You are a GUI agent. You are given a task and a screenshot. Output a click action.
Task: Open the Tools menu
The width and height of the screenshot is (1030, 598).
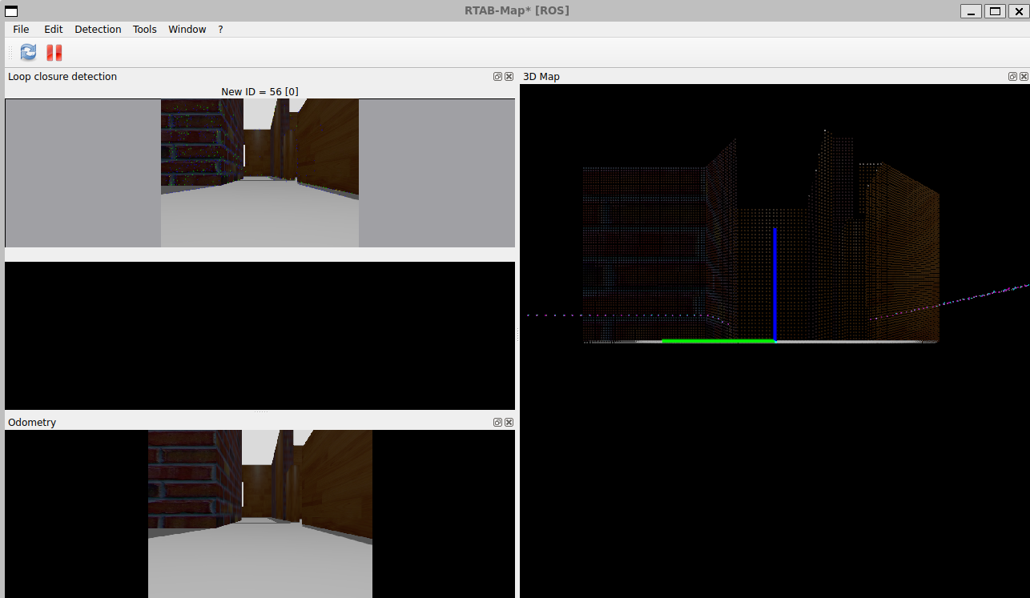pyautogui.click(x=145, y=30)
